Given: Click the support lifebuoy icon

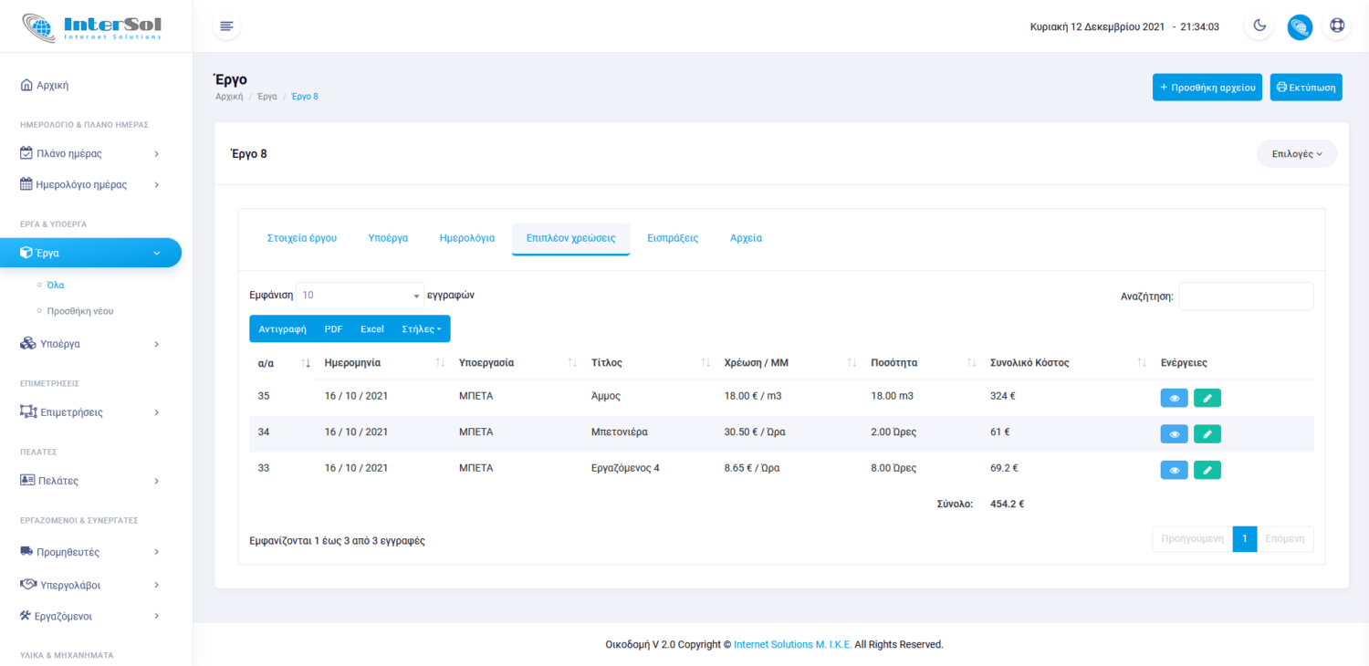Looking at the screenshot, I should click(x=1336, y=26).
